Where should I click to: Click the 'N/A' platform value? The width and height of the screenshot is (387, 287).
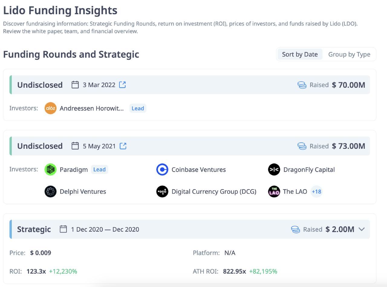(x=230, y=253)
